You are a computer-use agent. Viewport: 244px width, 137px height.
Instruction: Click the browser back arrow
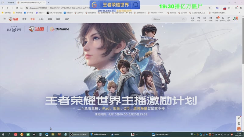pos(8,8)
